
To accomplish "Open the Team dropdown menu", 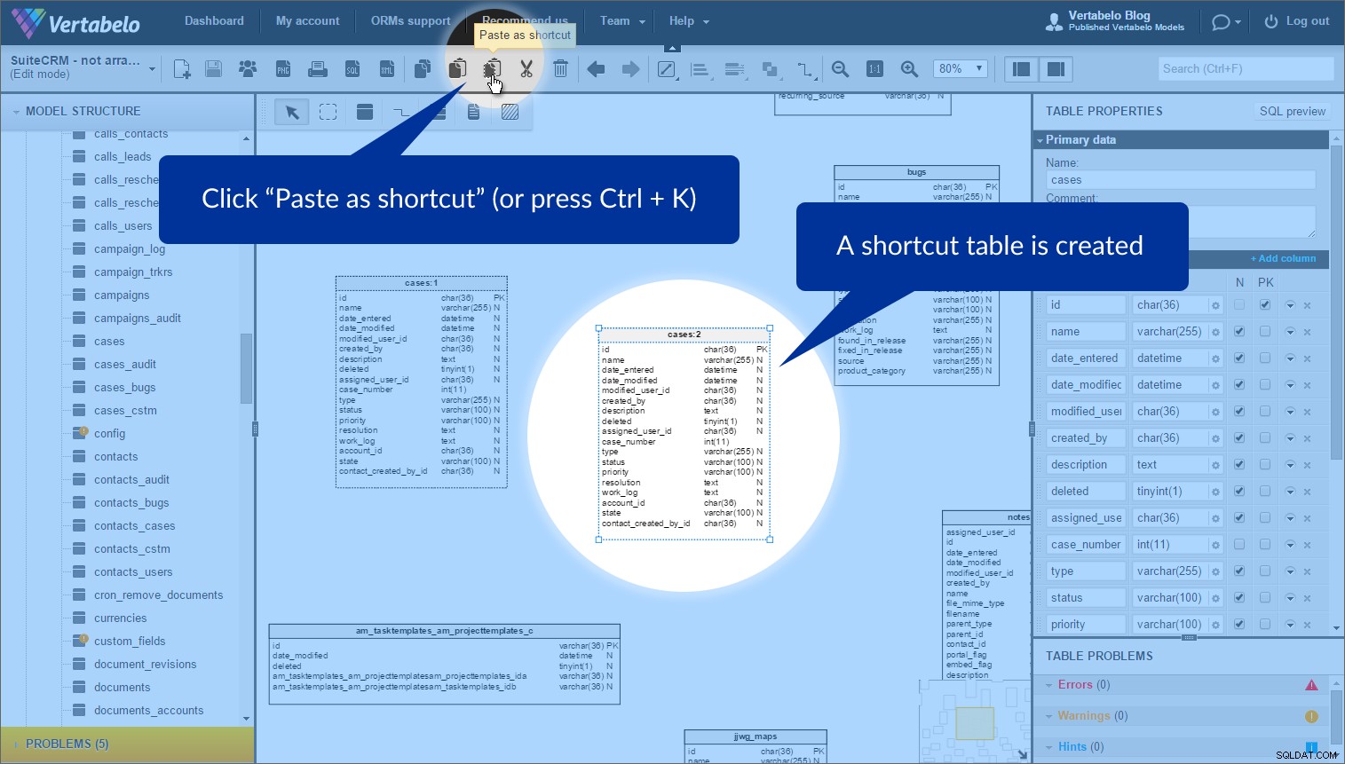I will 622,20.
